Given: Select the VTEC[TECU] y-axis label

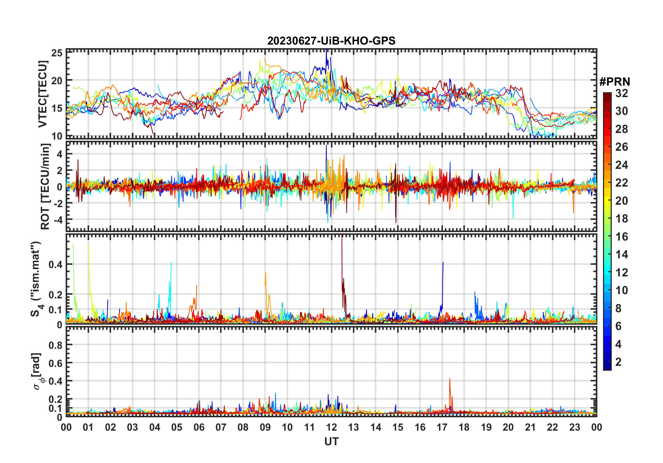Looking at the screenshot, I should click(43, 94).
